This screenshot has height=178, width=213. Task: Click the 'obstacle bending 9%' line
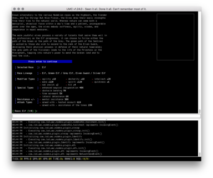point(54,90)
